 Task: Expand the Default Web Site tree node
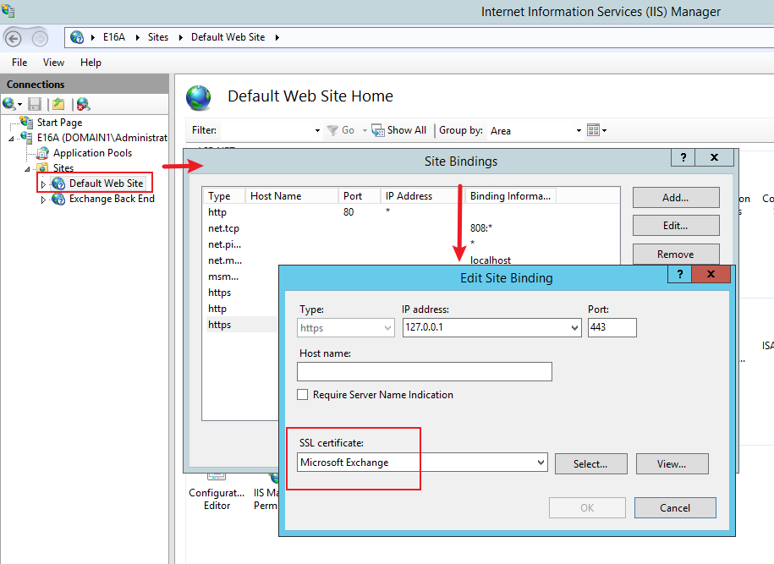click(43, 184)
